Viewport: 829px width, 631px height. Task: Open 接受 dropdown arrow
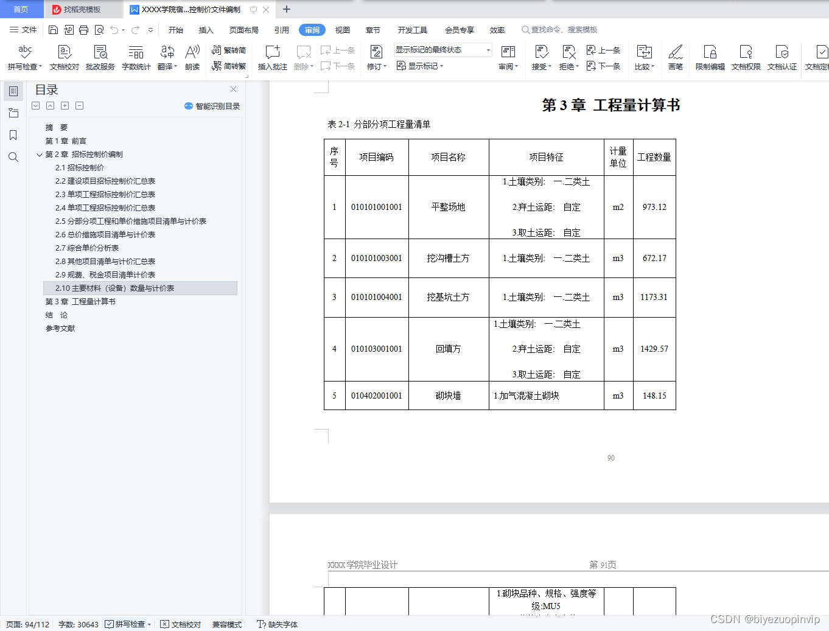click(x=550, y=67)
